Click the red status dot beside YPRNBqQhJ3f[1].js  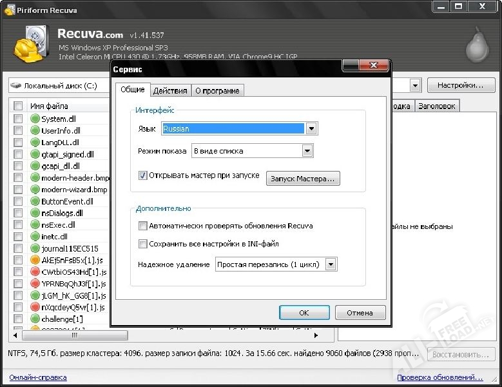35,284
